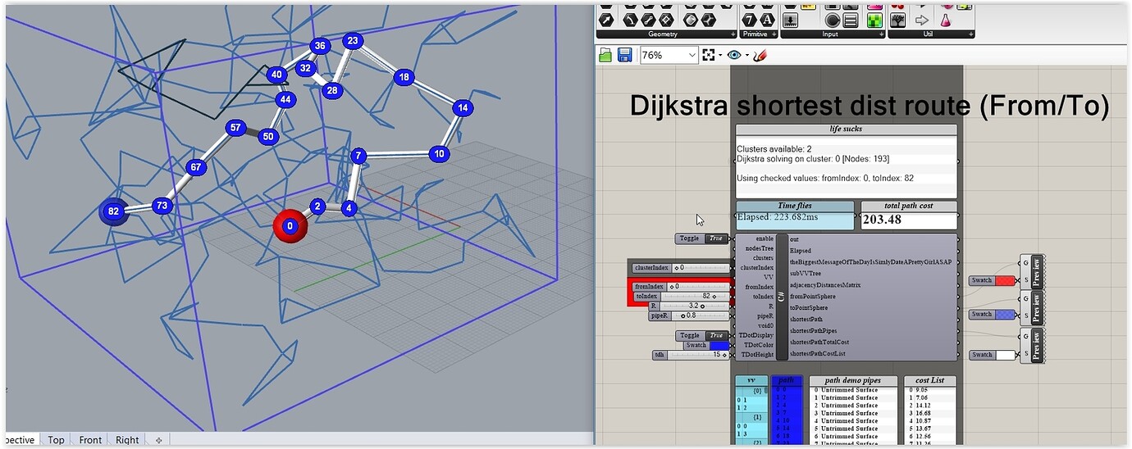Select the letter A text icon in Primitive
The height and width of the screenshot is (449, 1132).
768,20
